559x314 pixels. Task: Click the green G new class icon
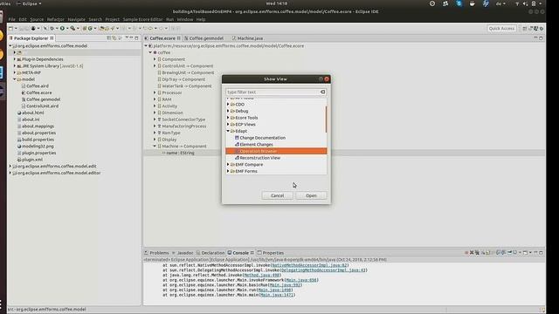tap(90, 28)
